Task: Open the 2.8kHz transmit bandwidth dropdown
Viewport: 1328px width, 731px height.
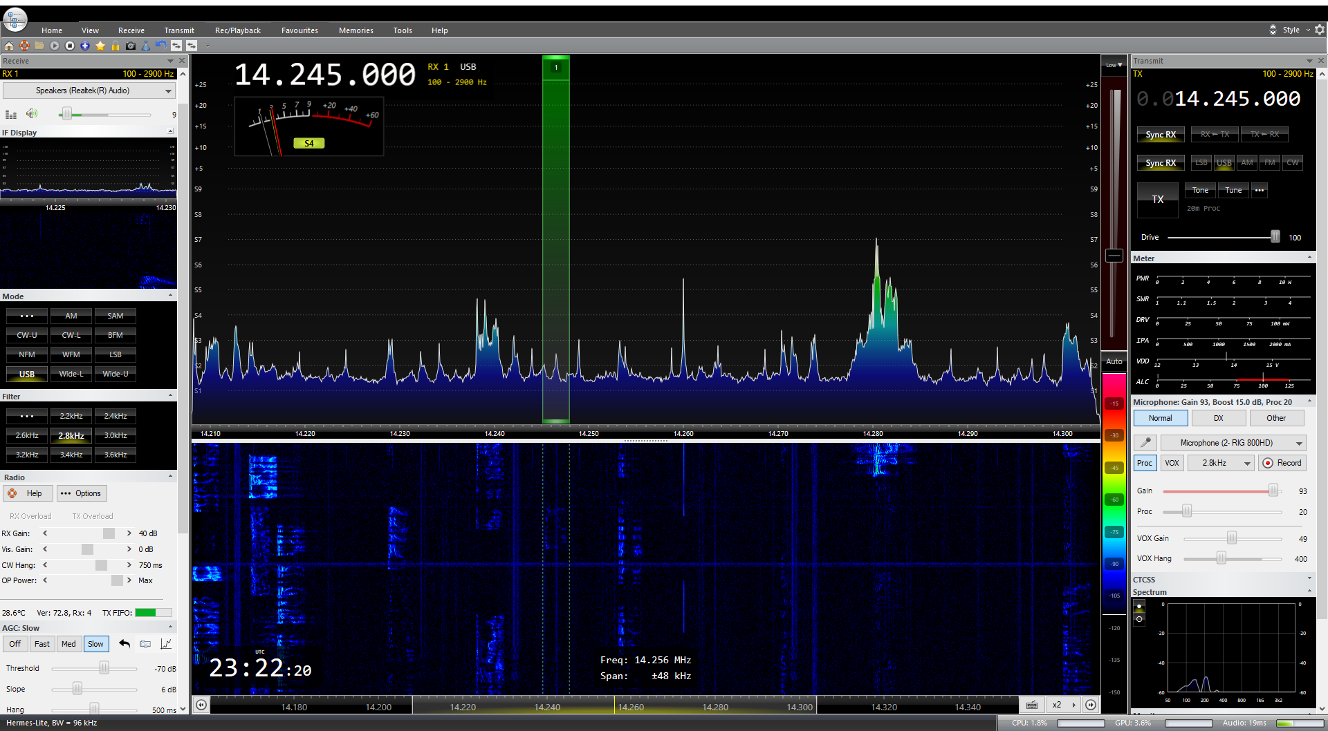Action: [1221, 463]
